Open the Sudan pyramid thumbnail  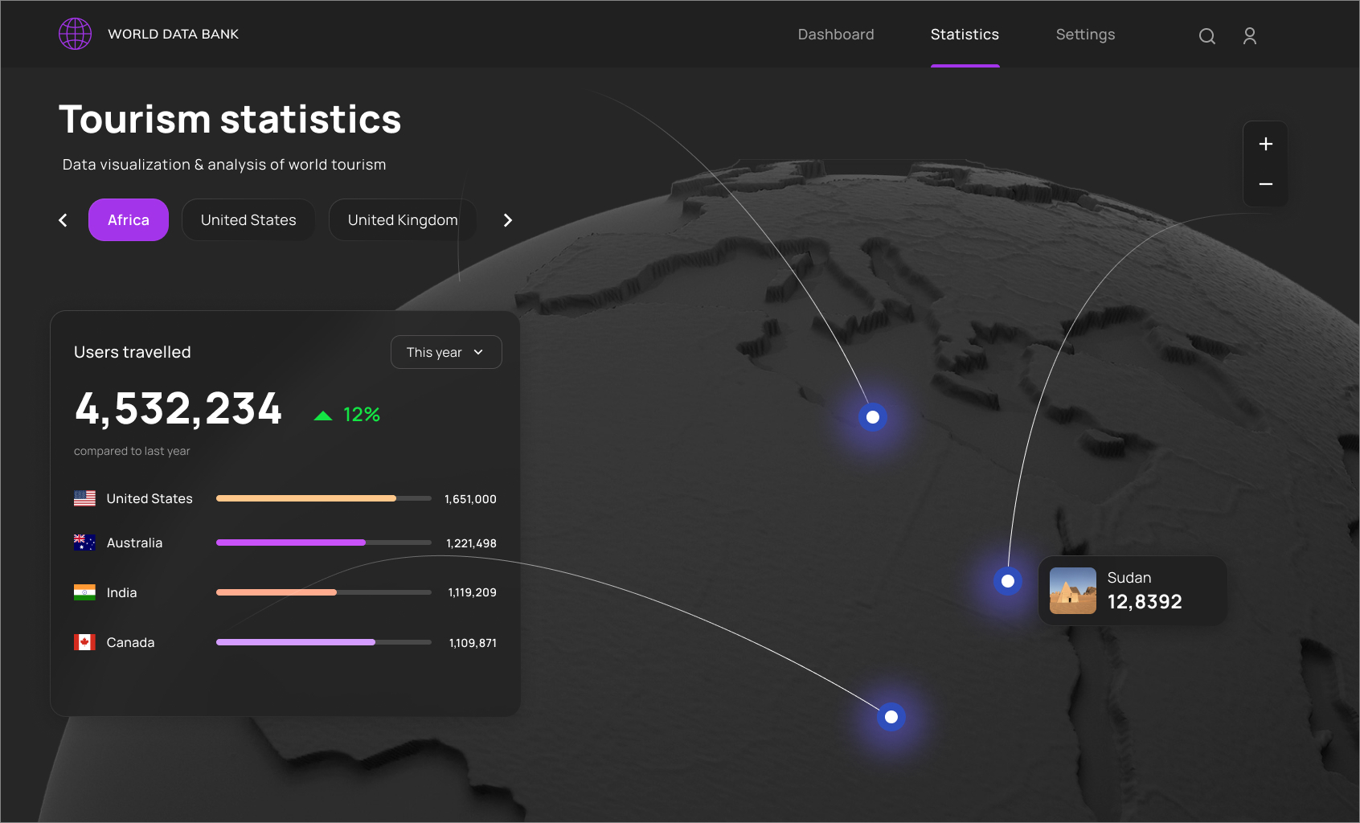click(x=1073, y=591)
